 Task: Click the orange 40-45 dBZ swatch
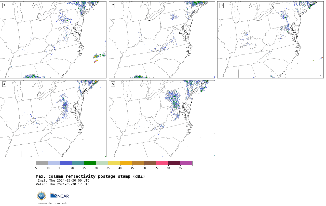pos(126,163)
